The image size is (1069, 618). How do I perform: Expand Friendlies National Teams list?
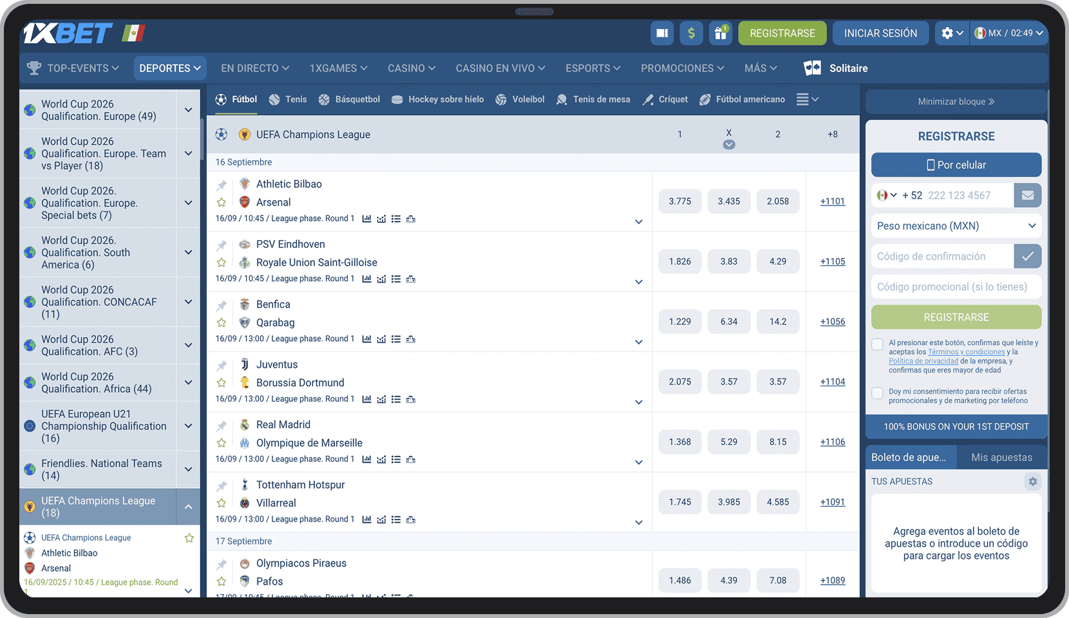pos(188,469)
